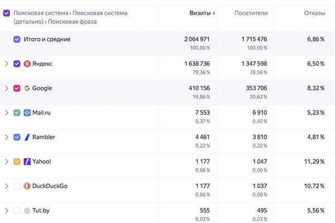This screenshot has width=335, height=223.
Task: Expand the Mail.ru row
Action: point(7,113)
